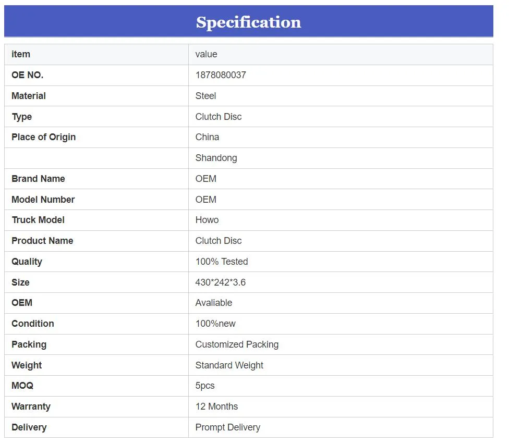Click the Product Name label

click(x=42, y=241)
